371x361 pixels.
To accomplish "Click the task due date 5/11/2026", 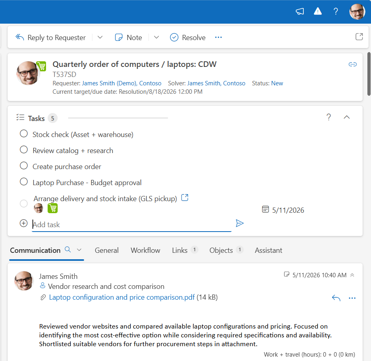I will pyautogui.click(x=288, y=210).
